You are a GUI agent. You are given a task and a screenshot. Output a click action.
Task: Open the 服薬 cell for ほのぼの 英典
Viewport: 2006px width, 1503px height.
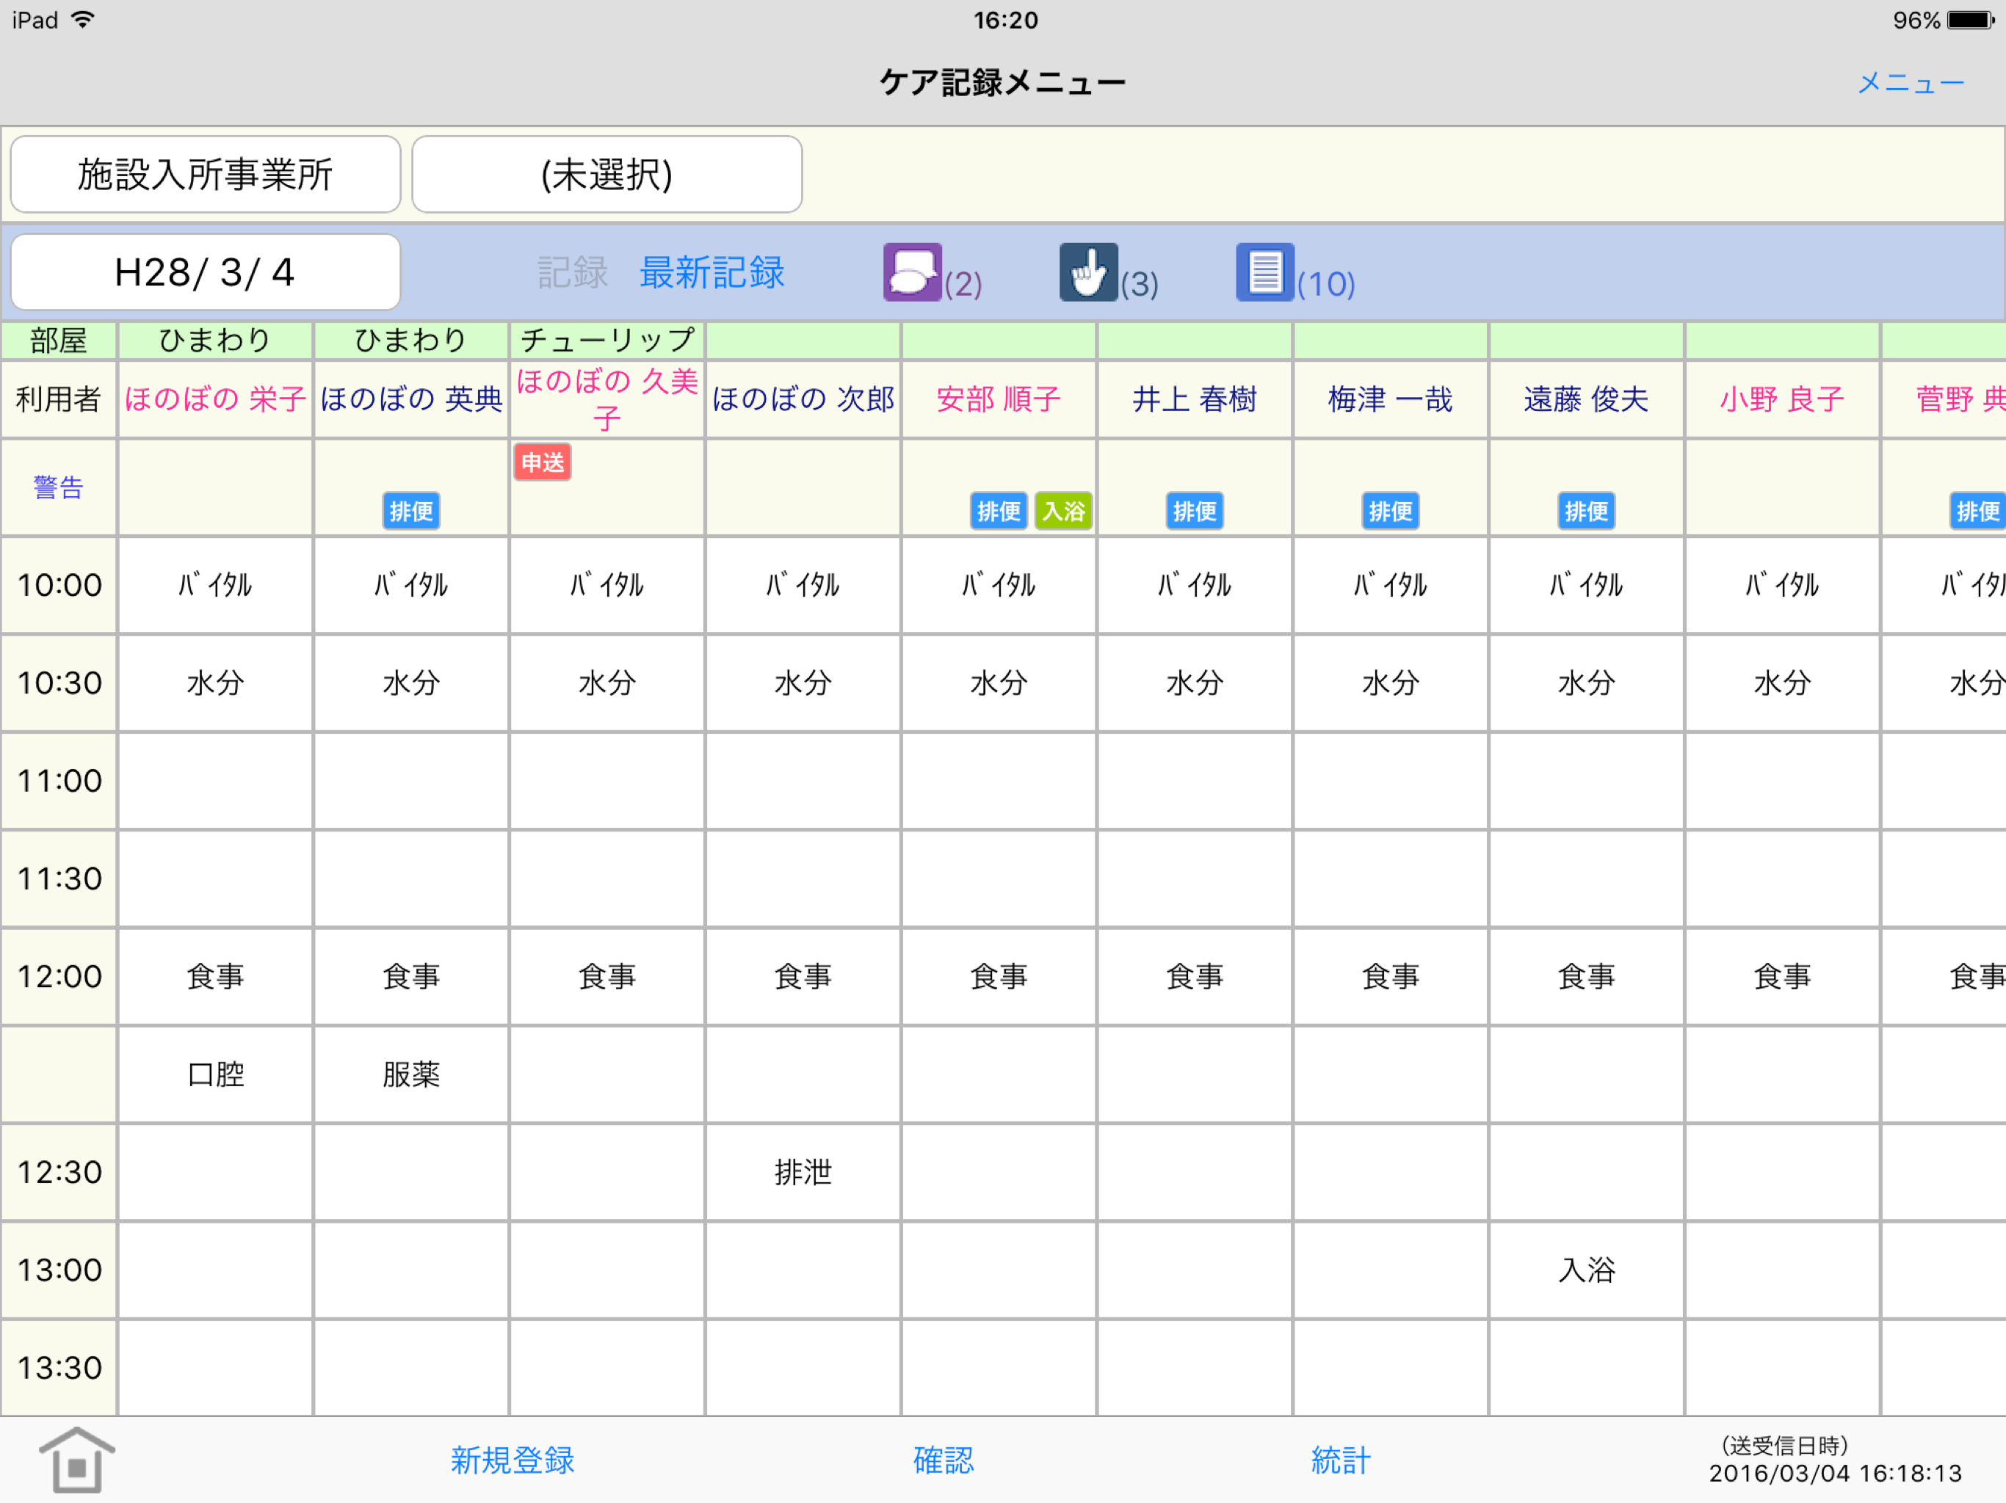point(410,1074)
